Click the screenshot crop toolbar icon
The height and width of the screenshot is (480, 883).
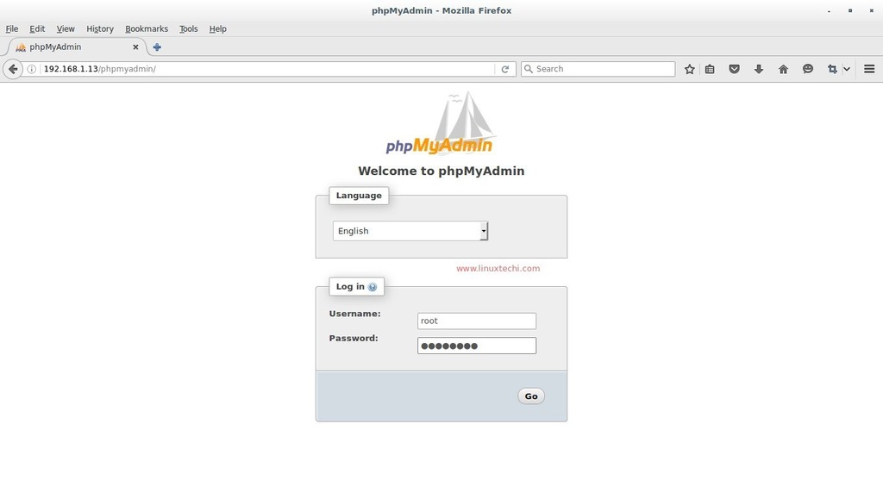pos(832,69)
